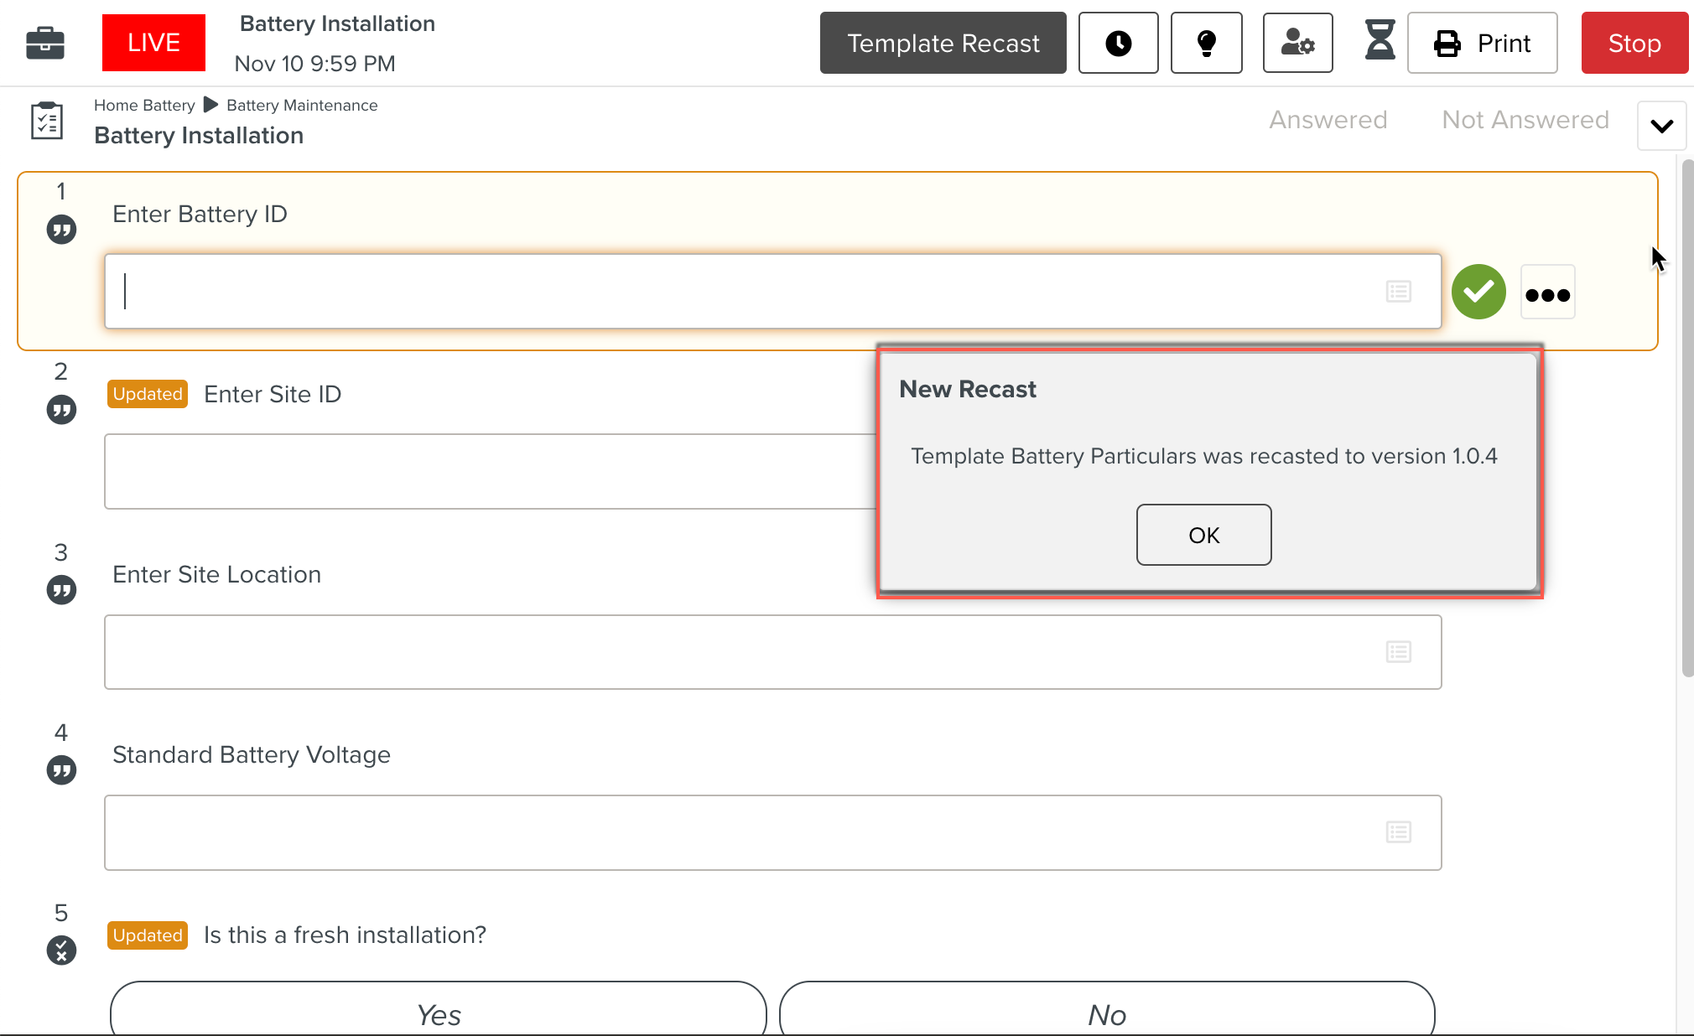The width and height of the screenshot is (1694, 1036).
Task: Click the checklist icon beside Battery Installation
Action: point(47,121)
